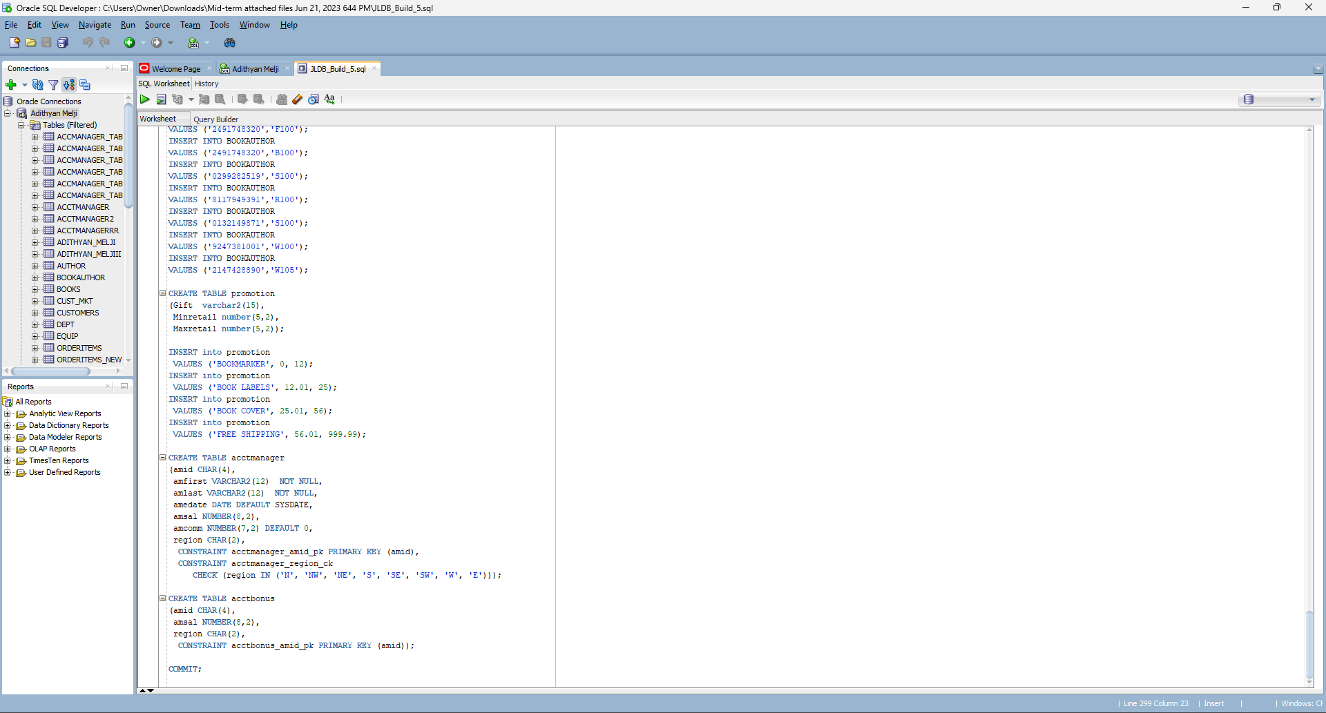
Task: Minimize the Connections panel
Action: 124,68
